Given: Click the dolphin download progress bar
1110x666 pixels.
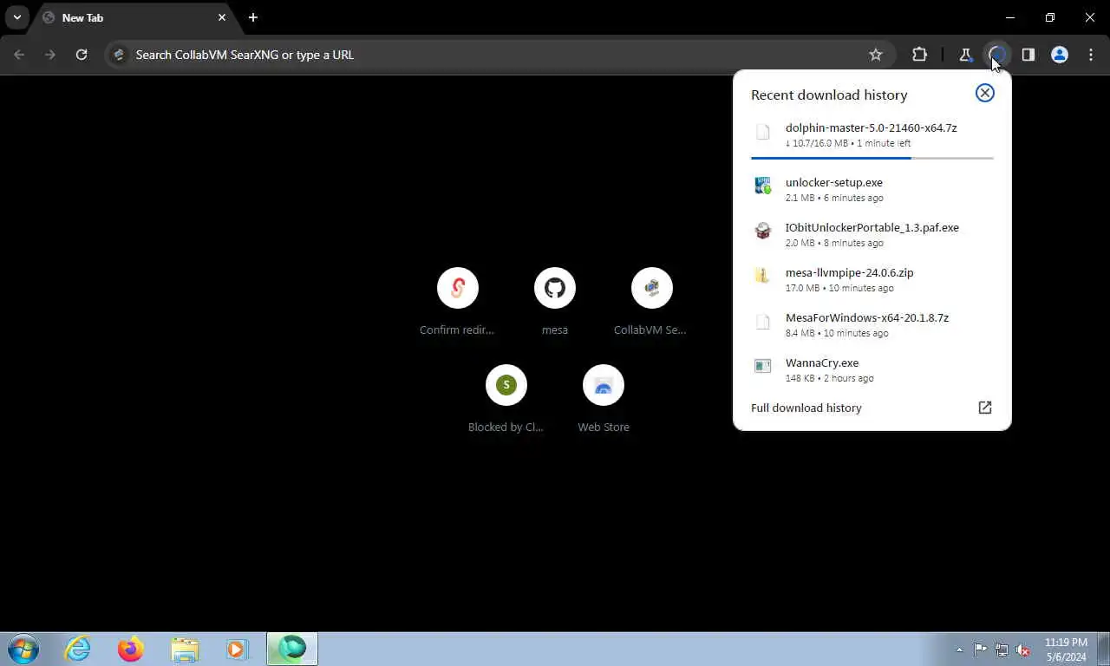Looking at the screenshot, I should (872, 158).
